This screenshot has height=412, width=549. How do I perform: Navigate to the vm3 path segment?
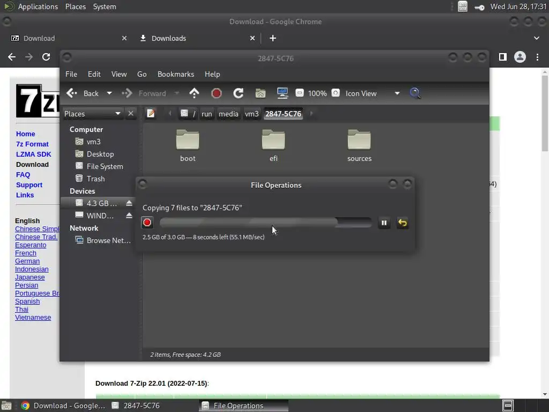(x=251, y=114)
